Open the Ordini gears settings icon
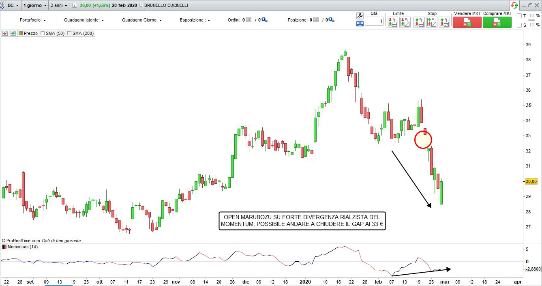542x286 pixels. (264, 19)
